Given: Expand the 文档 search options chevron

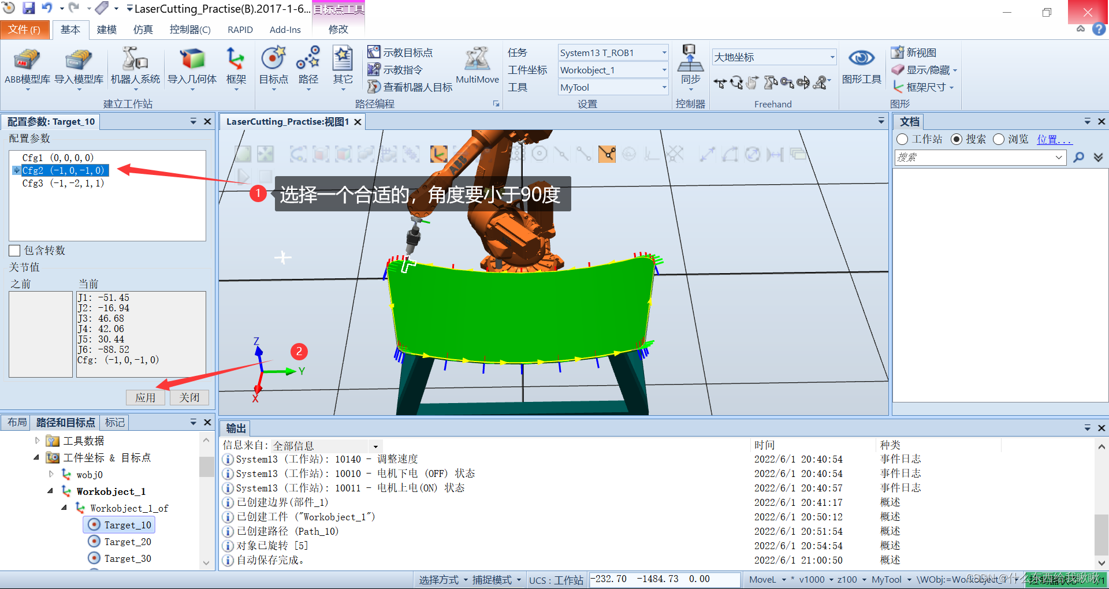Looking at the screenshot, I should (x=1098, y=157).
